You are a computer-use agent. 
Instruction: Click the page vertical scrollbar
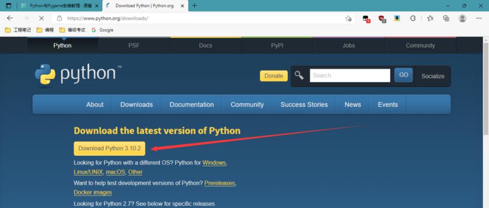485,88
